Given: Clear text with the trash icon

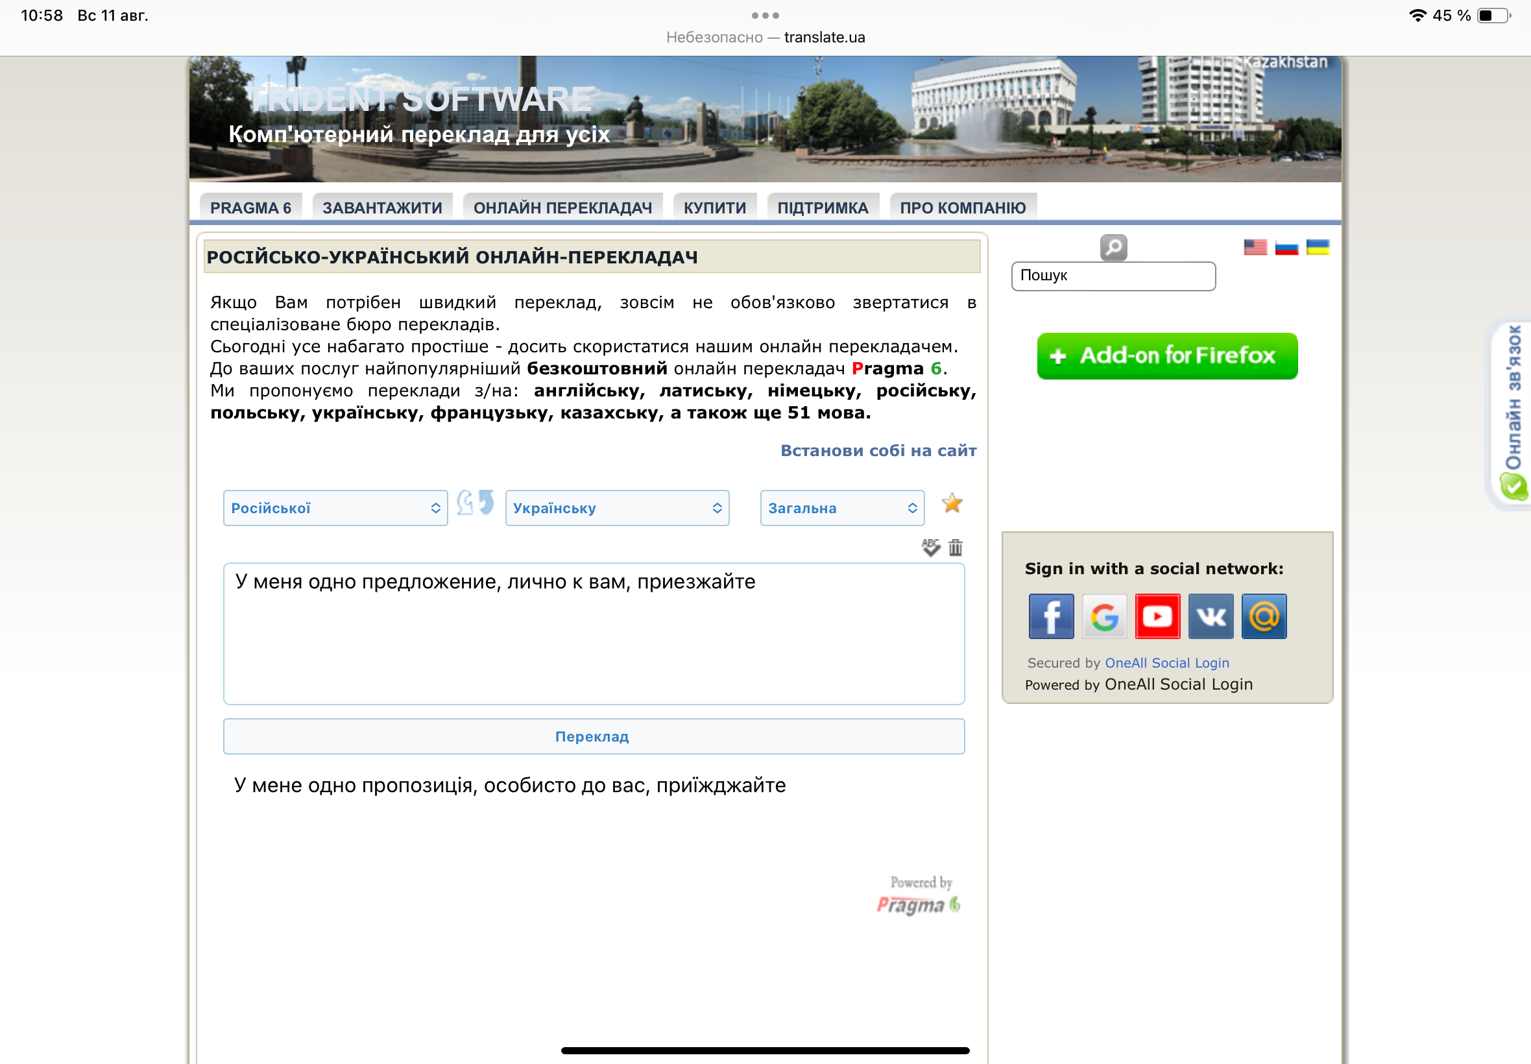Looking at the screenshot, I should 955,548.
